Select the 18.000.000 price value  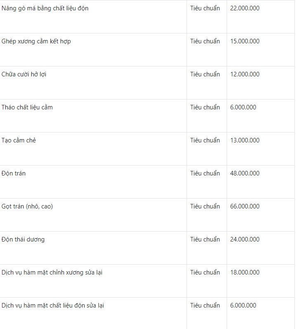(x=245, y=272)
